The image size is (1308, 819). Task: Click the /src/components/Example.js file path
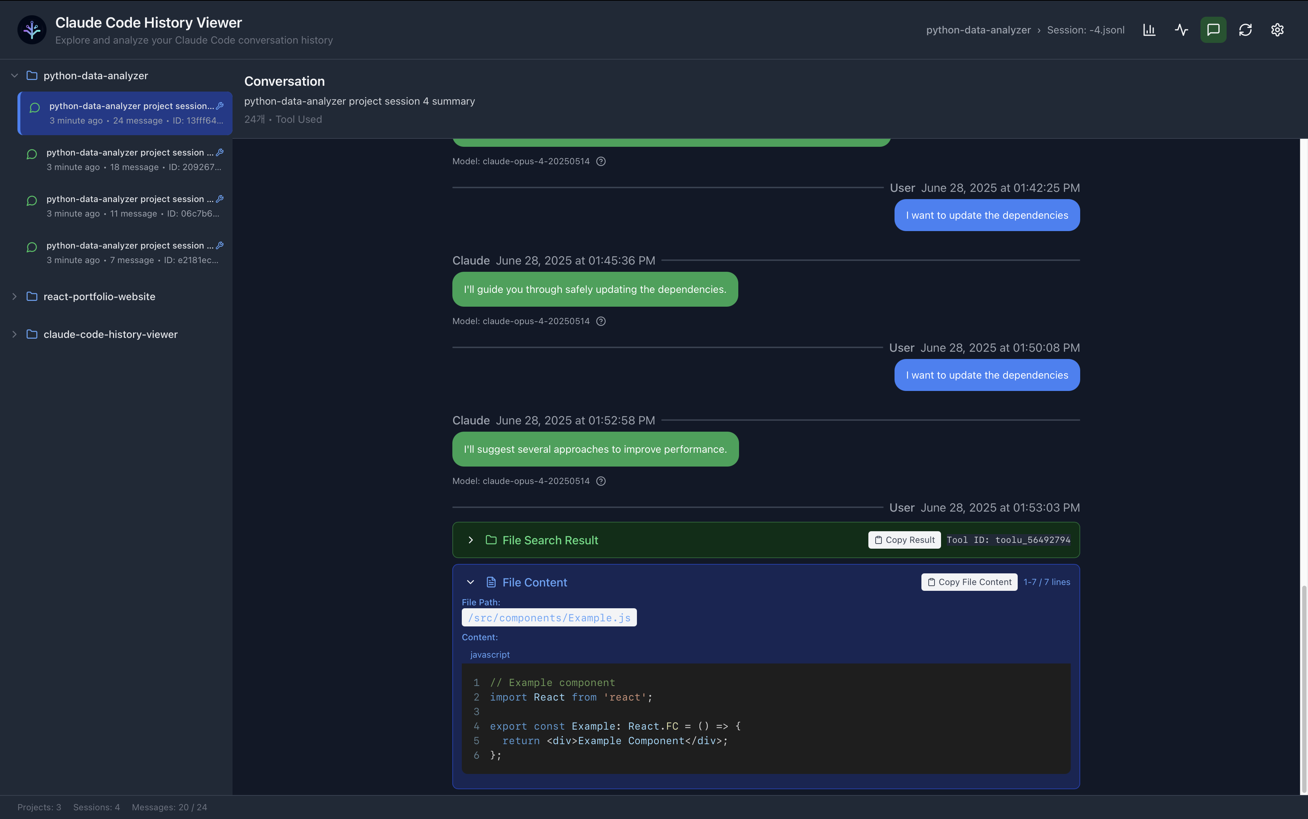549,617
